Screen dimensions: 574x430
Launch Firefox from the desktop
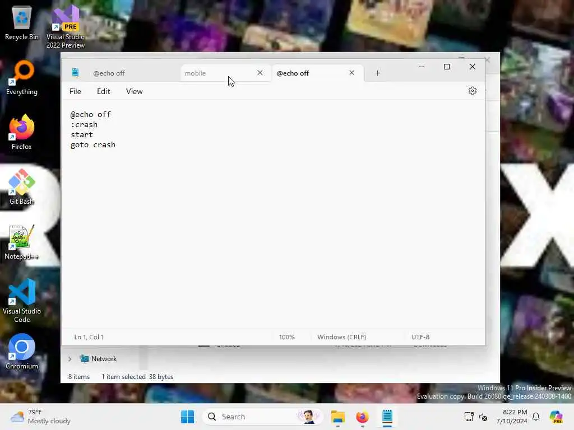pyautogui.click(x=22, y=132)
